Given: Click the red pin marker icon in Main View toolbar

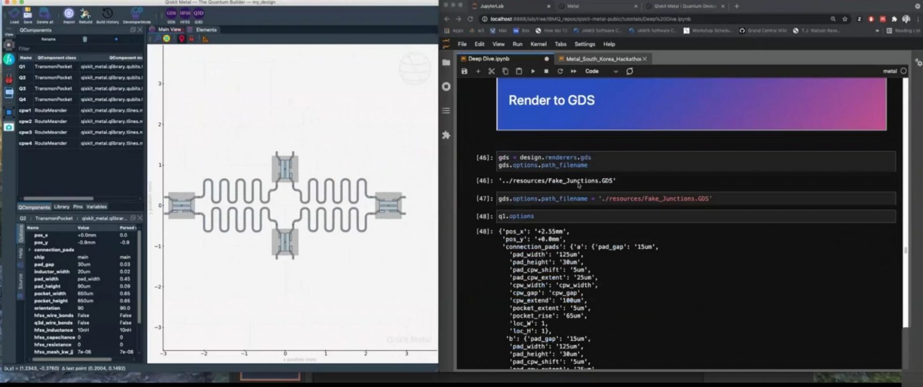Looking at the screenshot, I should coord(181,39).
